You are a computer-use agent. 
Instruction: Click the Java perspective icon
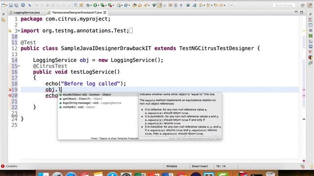tap(310, 5)
